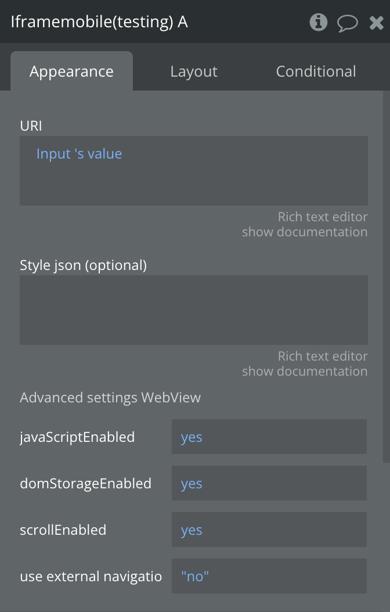Open Rich text editor for URI
Image resolution: width=390 pixels, height=612 pixels.
point(322,217)
